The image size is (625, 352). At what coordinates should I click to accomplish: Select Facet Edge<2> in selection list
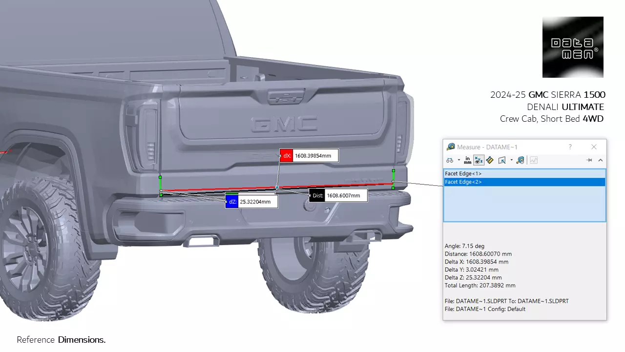click(524, 182)
